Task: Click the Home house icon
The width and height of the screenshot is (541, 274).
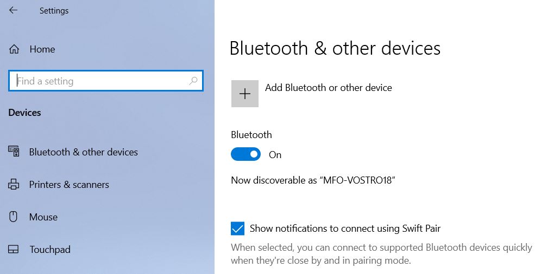Action: pyautogui.click(x=14, y=49)
